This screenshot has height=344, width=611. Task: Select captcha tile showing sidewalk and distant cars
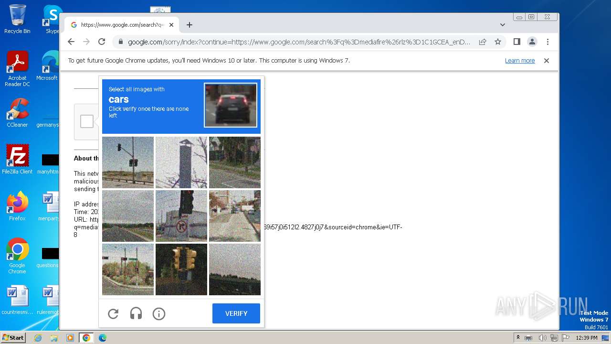[235, 216]
